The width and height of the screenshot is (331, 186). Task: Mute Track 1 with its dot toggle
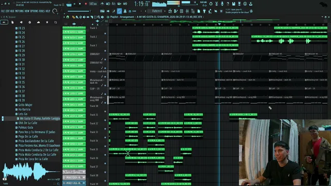105,34
